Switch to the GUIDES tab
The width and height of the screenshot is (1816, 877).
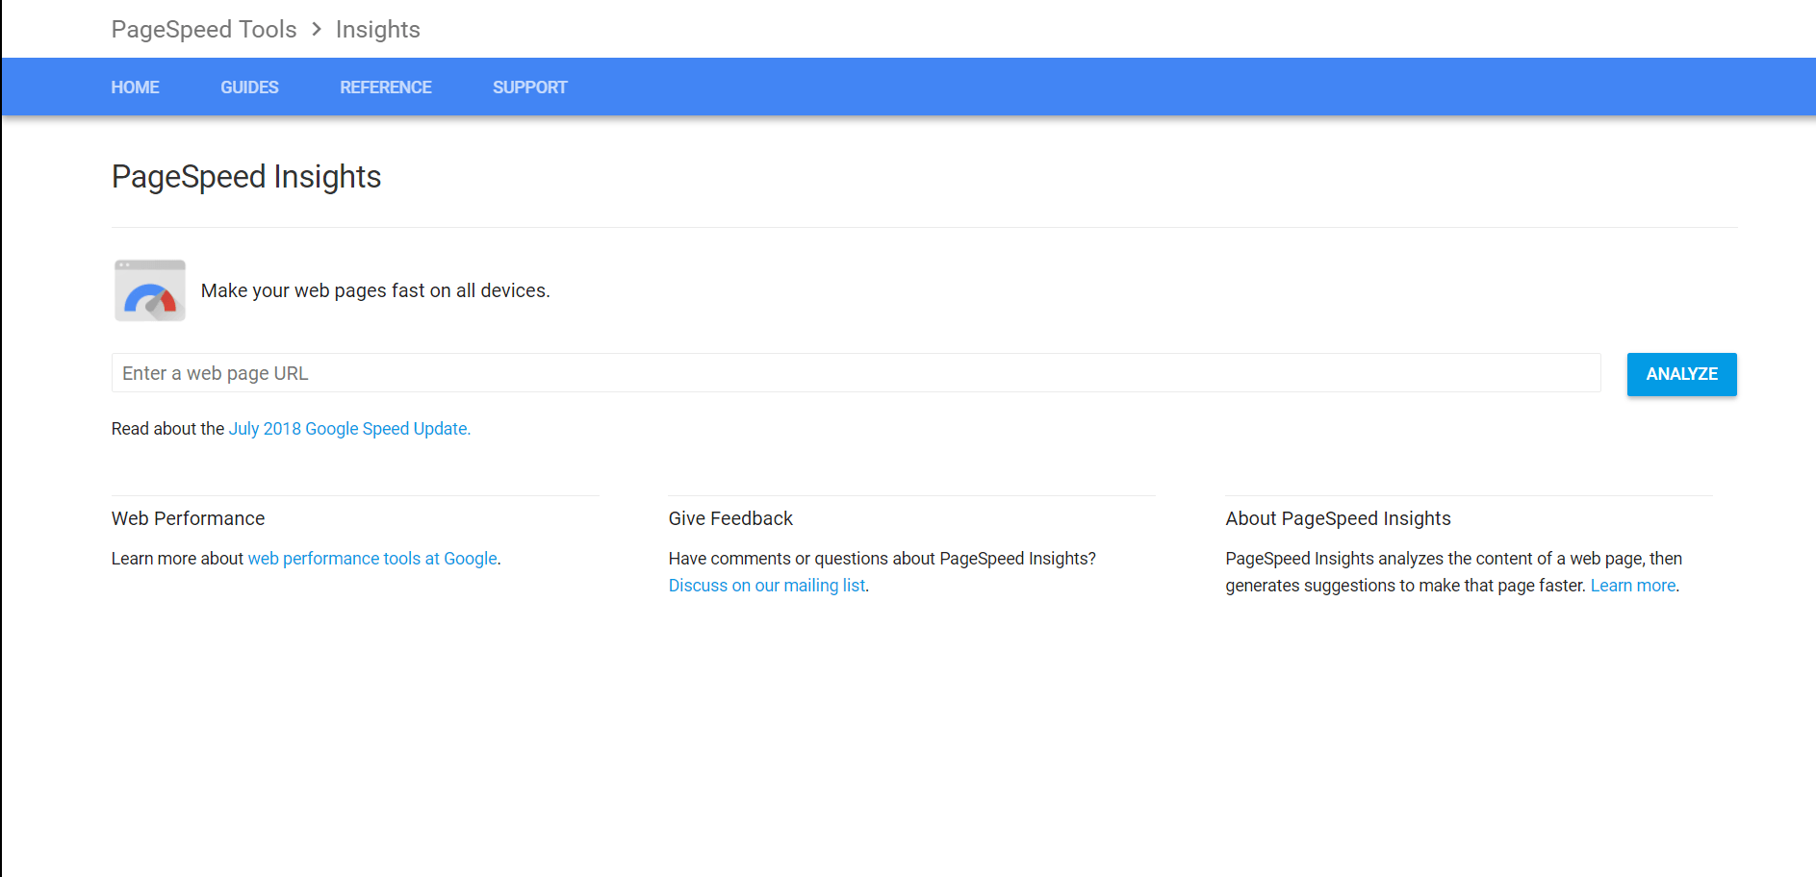[249, 88]
